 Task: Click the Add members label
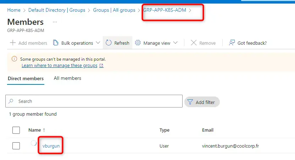coord(33,43)
